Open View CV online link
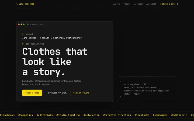 point(81,93)
